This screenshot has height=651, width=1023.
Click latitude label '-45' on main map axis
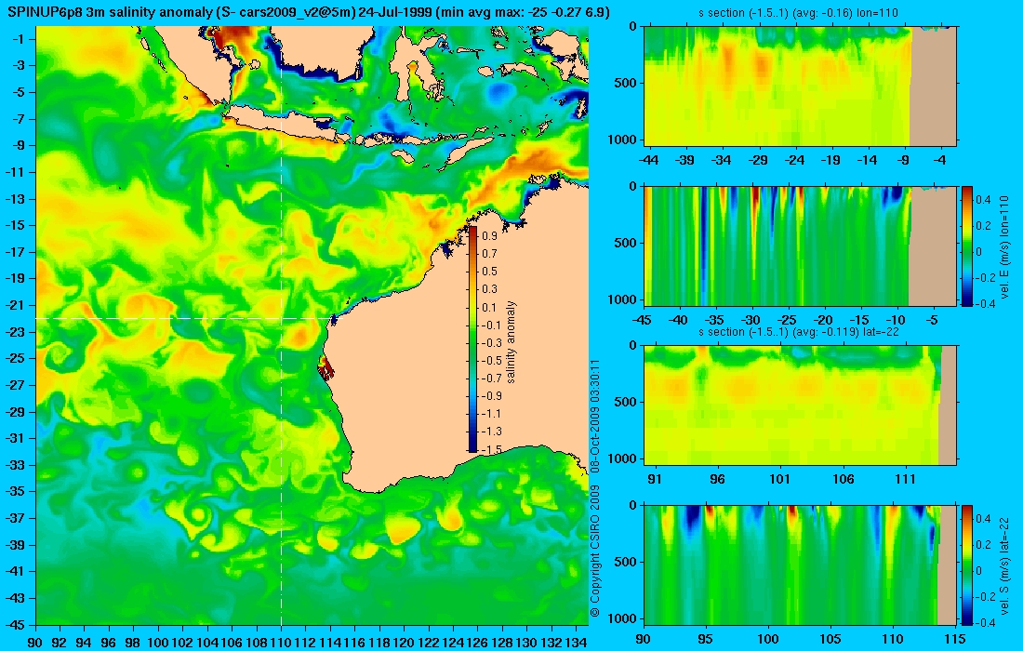pos(17,624)
